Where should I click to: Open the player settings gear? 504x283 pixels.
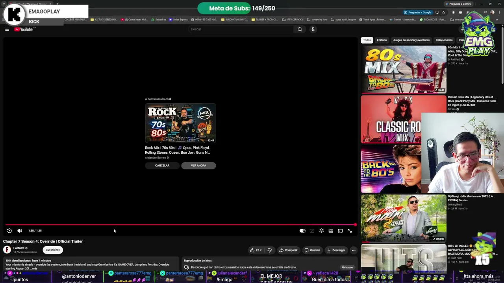pos(321,231)
